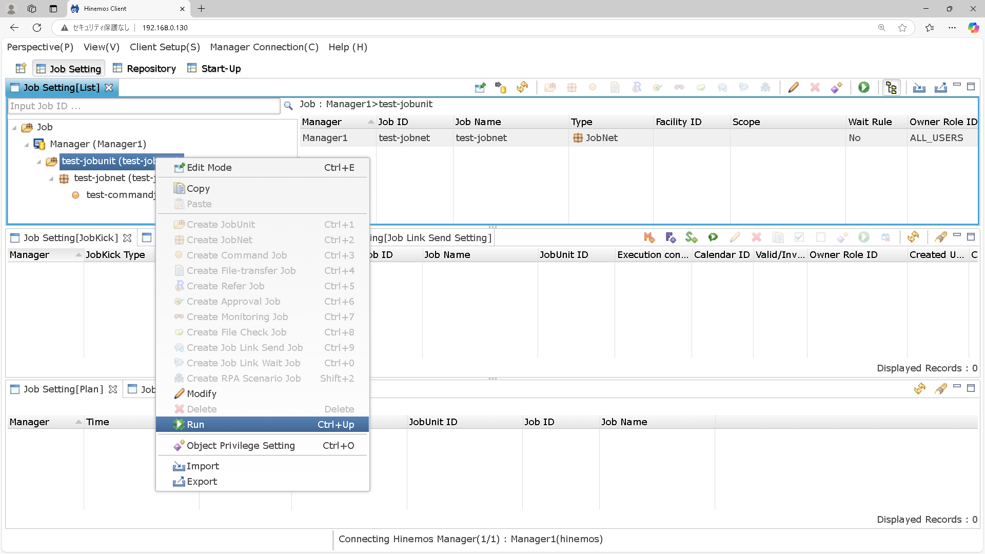Click the orange M JobKick create icon
The height and width of the screenshot is (554, 985).
649,238
